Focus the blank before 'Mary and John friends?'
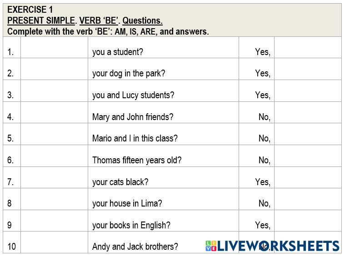Image resolution: width=345 pixels, height=257 pixels. point(54,113)
